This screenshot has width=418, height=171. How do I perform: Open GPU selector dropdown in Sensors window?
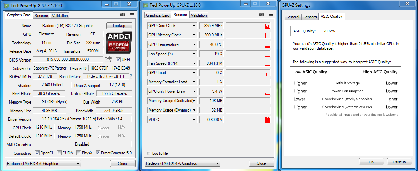click(182, 163)
